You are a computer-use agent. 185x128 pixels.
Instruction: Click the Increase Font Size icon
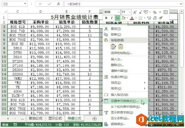coord(135,12)
